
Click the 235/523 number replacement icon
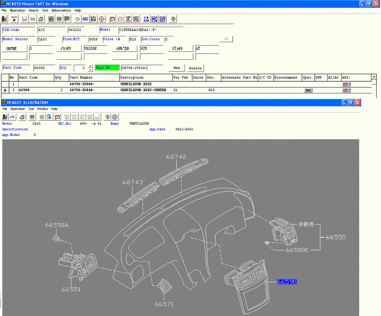tap(128, 19)
